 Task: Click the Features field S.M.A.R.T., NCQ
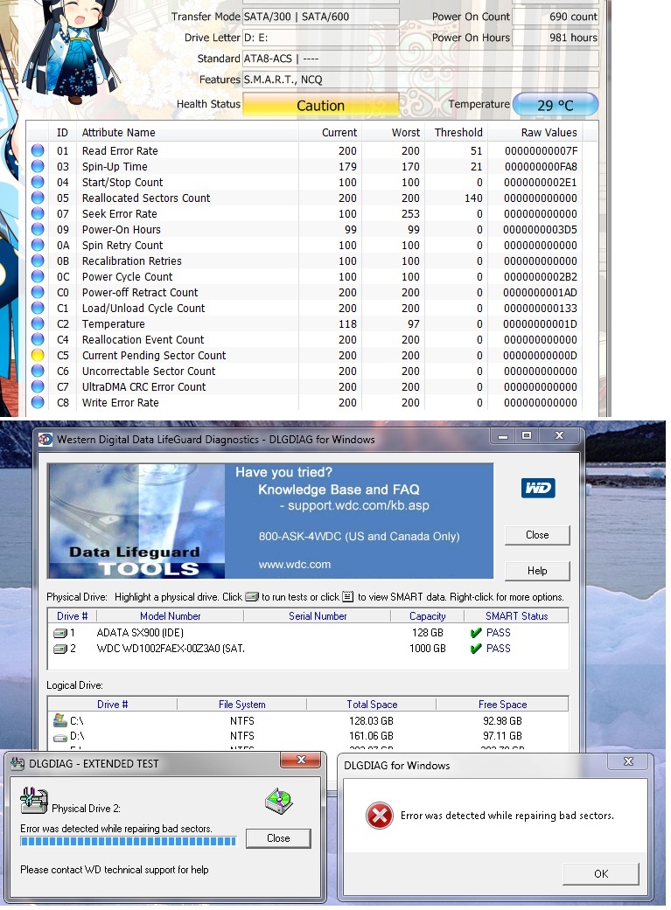(x=421, y=80)
